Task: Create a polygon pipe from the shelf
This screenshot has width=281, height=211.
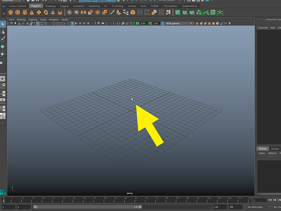Action: click(x=60, y=12)
